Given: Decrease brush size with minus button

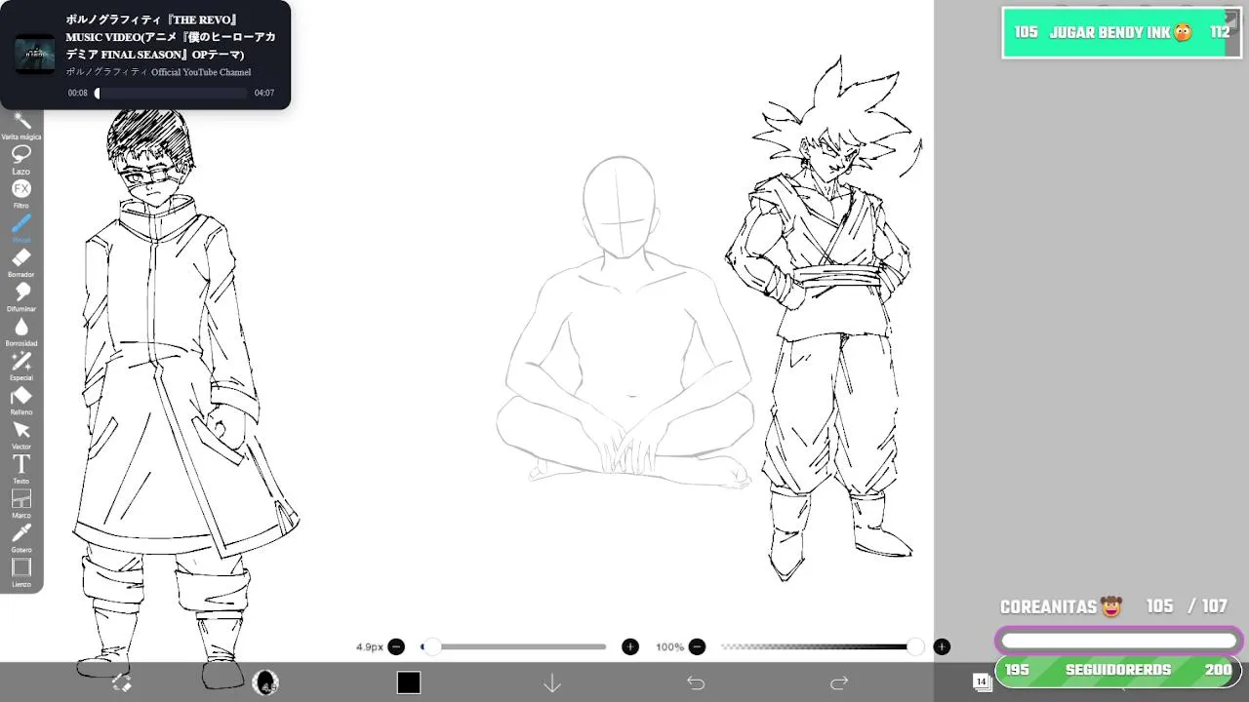Looking at the screenshot, I should click(x=396, y=646).
